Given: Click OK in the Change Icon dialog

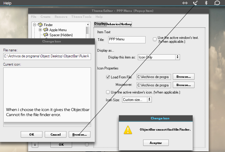Looking at the screenshot, I should coord(31,134).
